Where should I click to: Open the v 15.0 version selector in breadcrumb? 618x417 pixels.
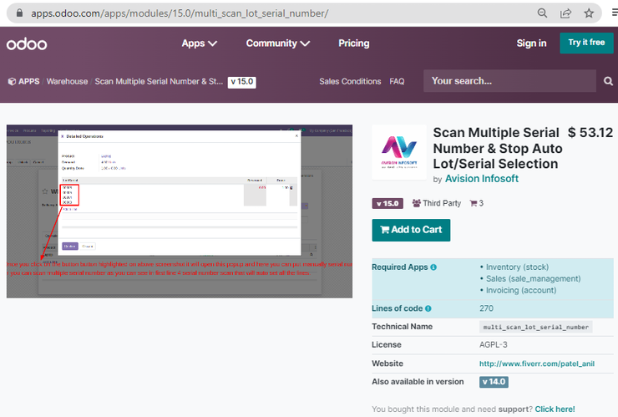click(242, 82)
